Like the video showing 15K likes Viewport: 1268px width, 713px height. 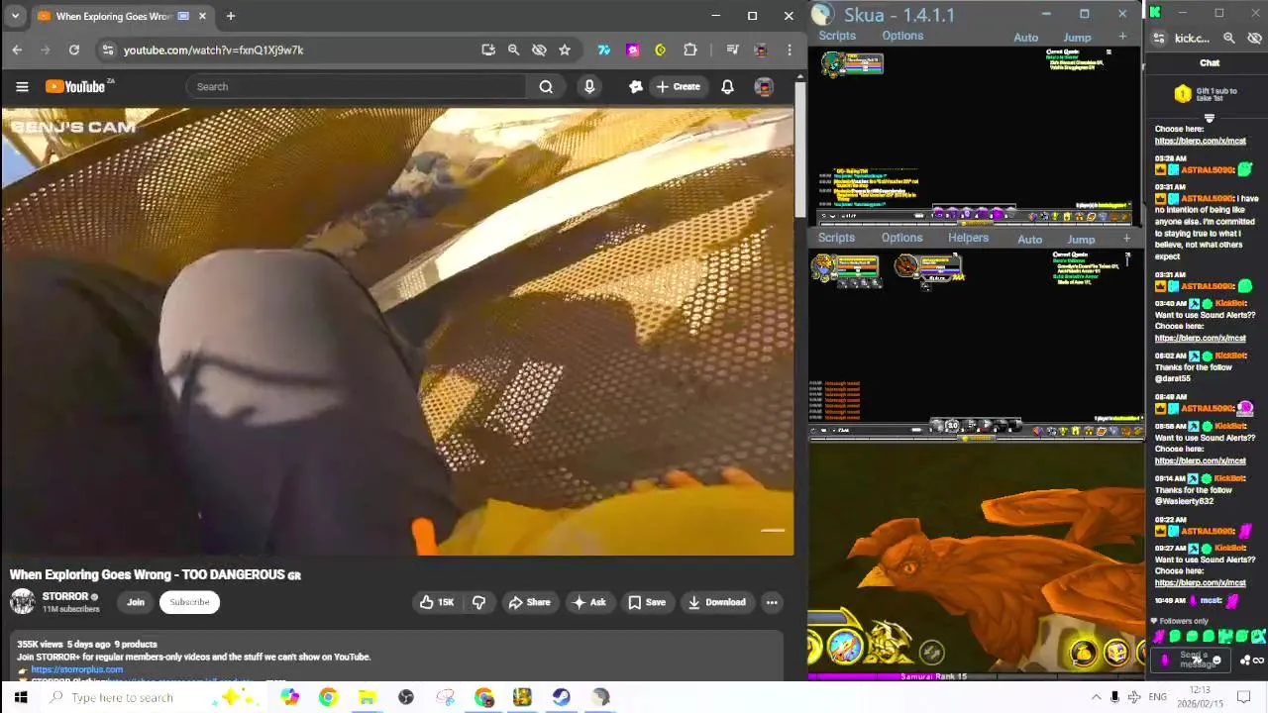[437, 602]
